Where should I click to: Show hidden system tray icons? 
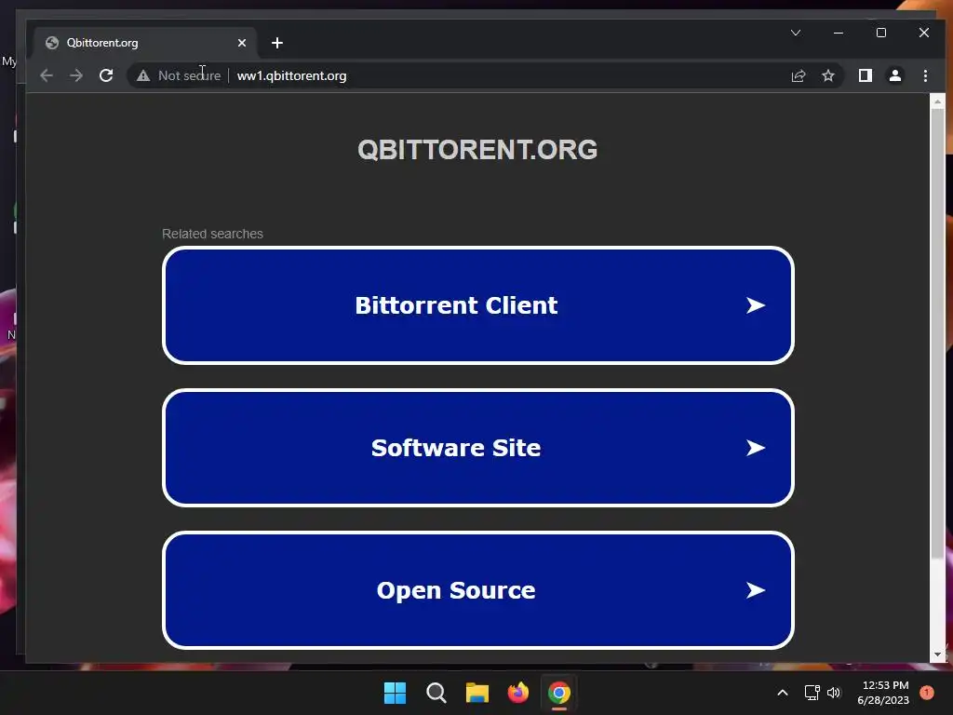coord(783,693)
